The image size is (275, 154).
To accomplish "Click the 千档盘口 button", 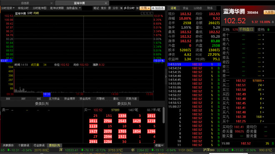I will 246,29.
